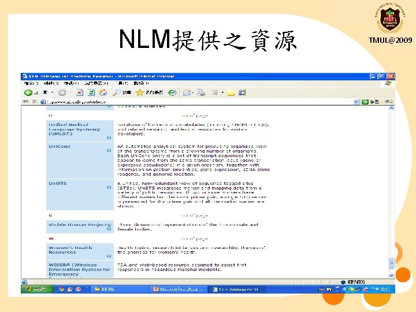
Task: Open the Unified Medical Language System link
Action: [x=75, y=129]
